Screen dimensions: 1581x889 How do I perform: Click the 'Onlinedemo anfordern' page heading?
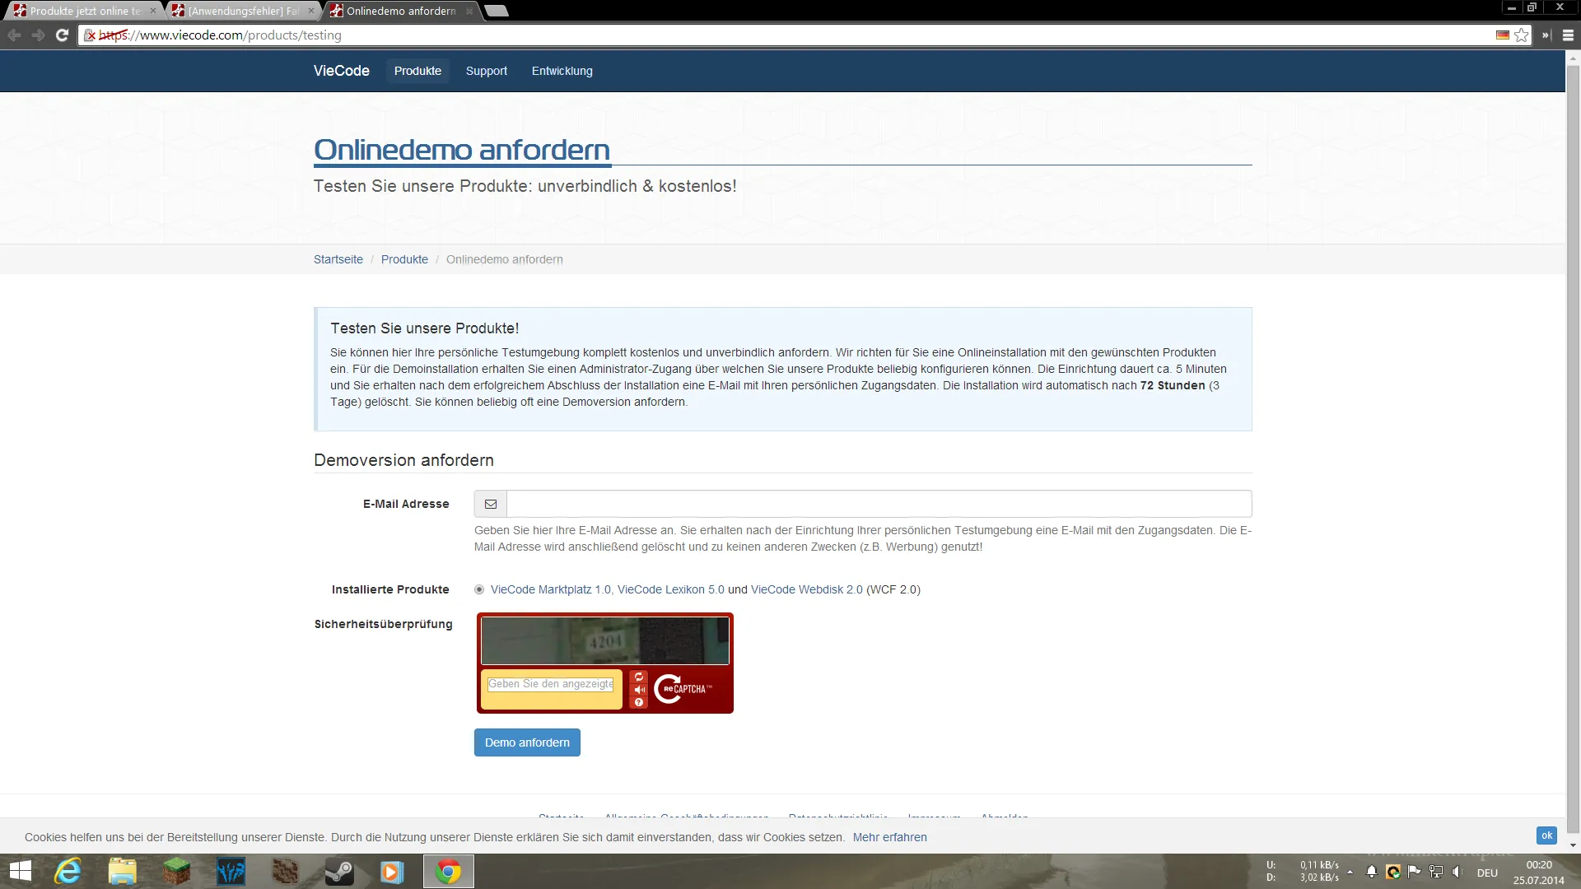coord(462,150)
